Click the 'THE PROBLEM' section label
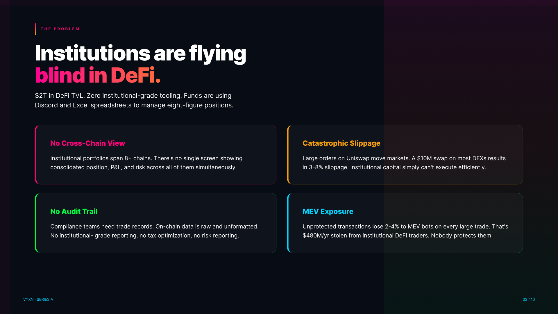Screen dimensions: 558x314 [x=60, y=29]
